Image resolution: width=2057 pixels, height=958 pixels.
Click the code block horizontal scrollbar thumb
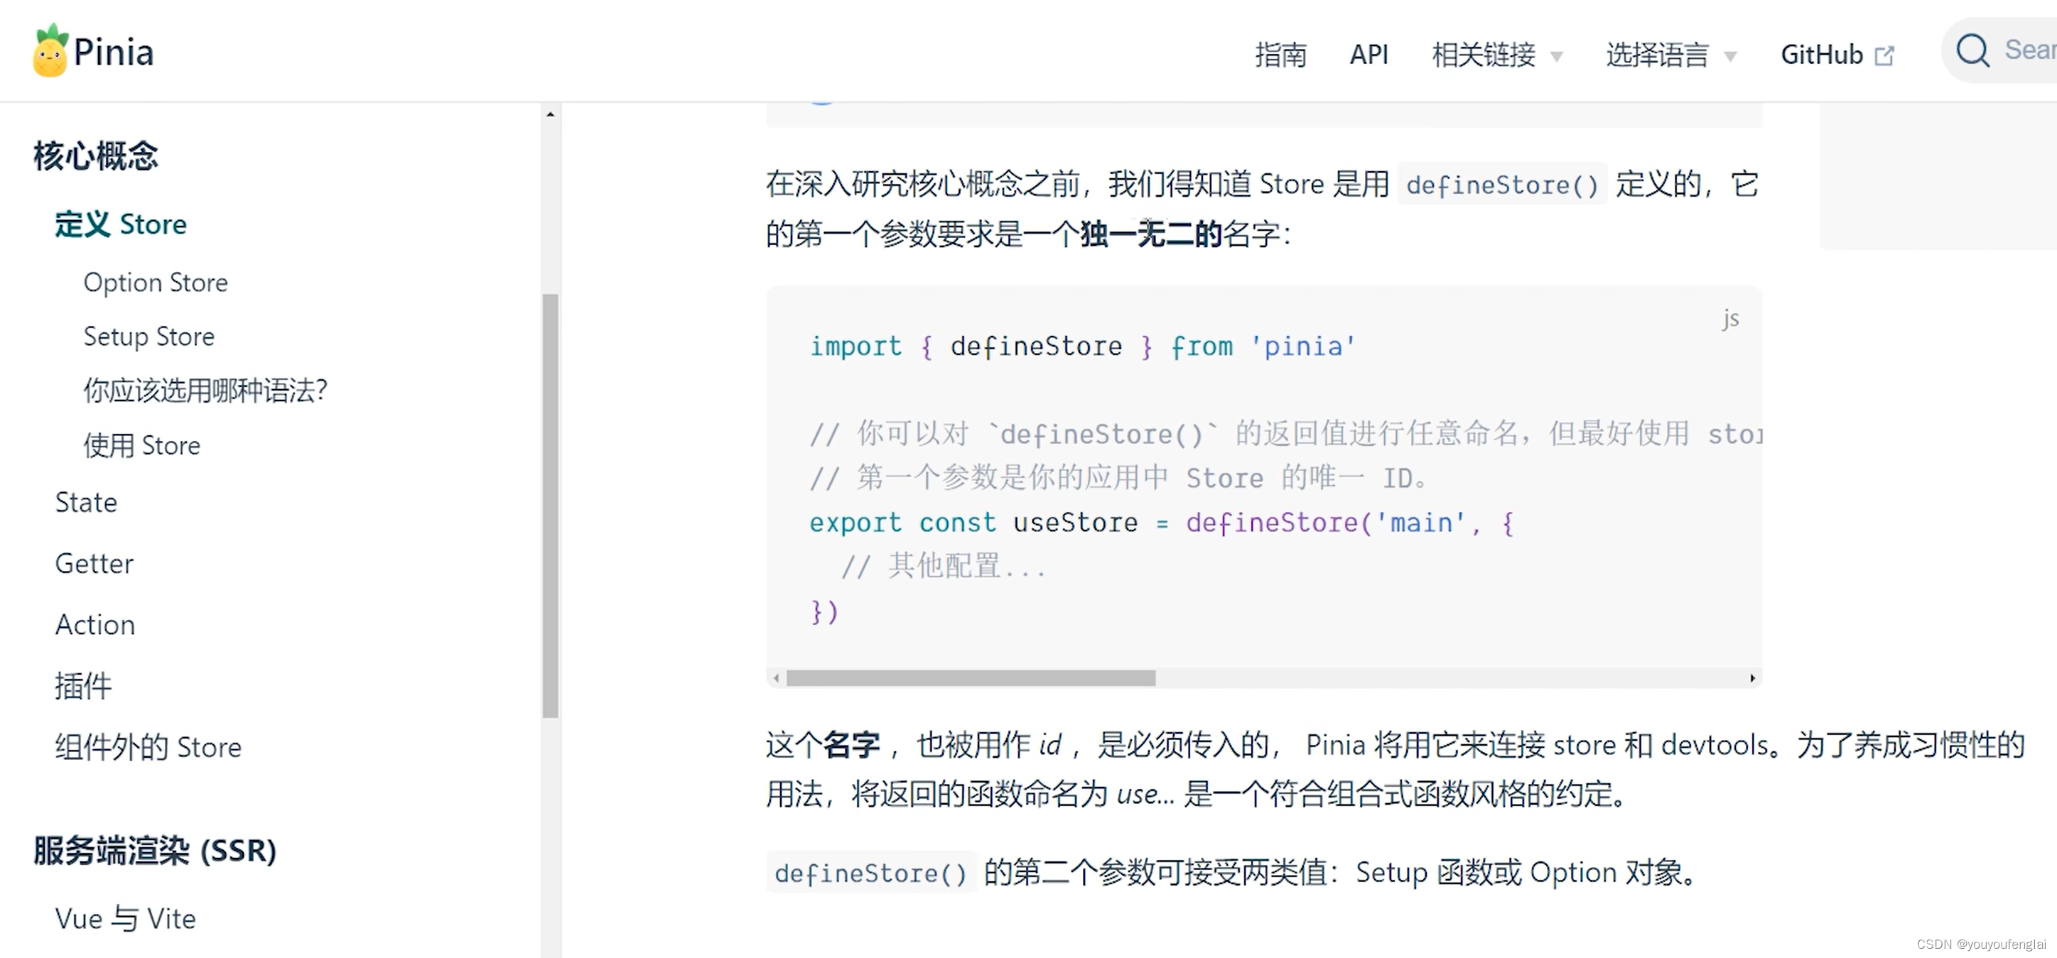coord(970,677)
